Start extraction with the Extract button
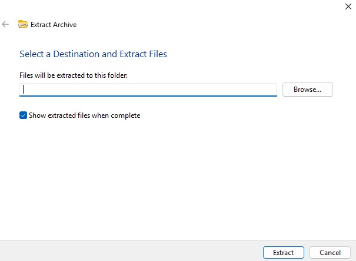Screen dimensions: 356x261 (x=283, y=252)
